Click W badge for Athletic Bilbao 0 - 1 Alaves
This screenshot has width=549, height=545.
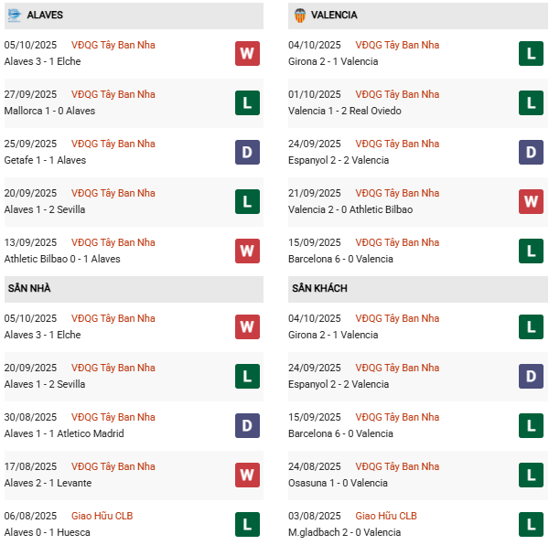click(247, 251)
